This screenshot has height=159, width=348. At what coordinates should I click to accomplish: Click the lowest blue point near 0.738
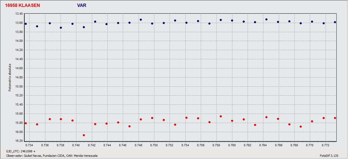pos(61,28)
